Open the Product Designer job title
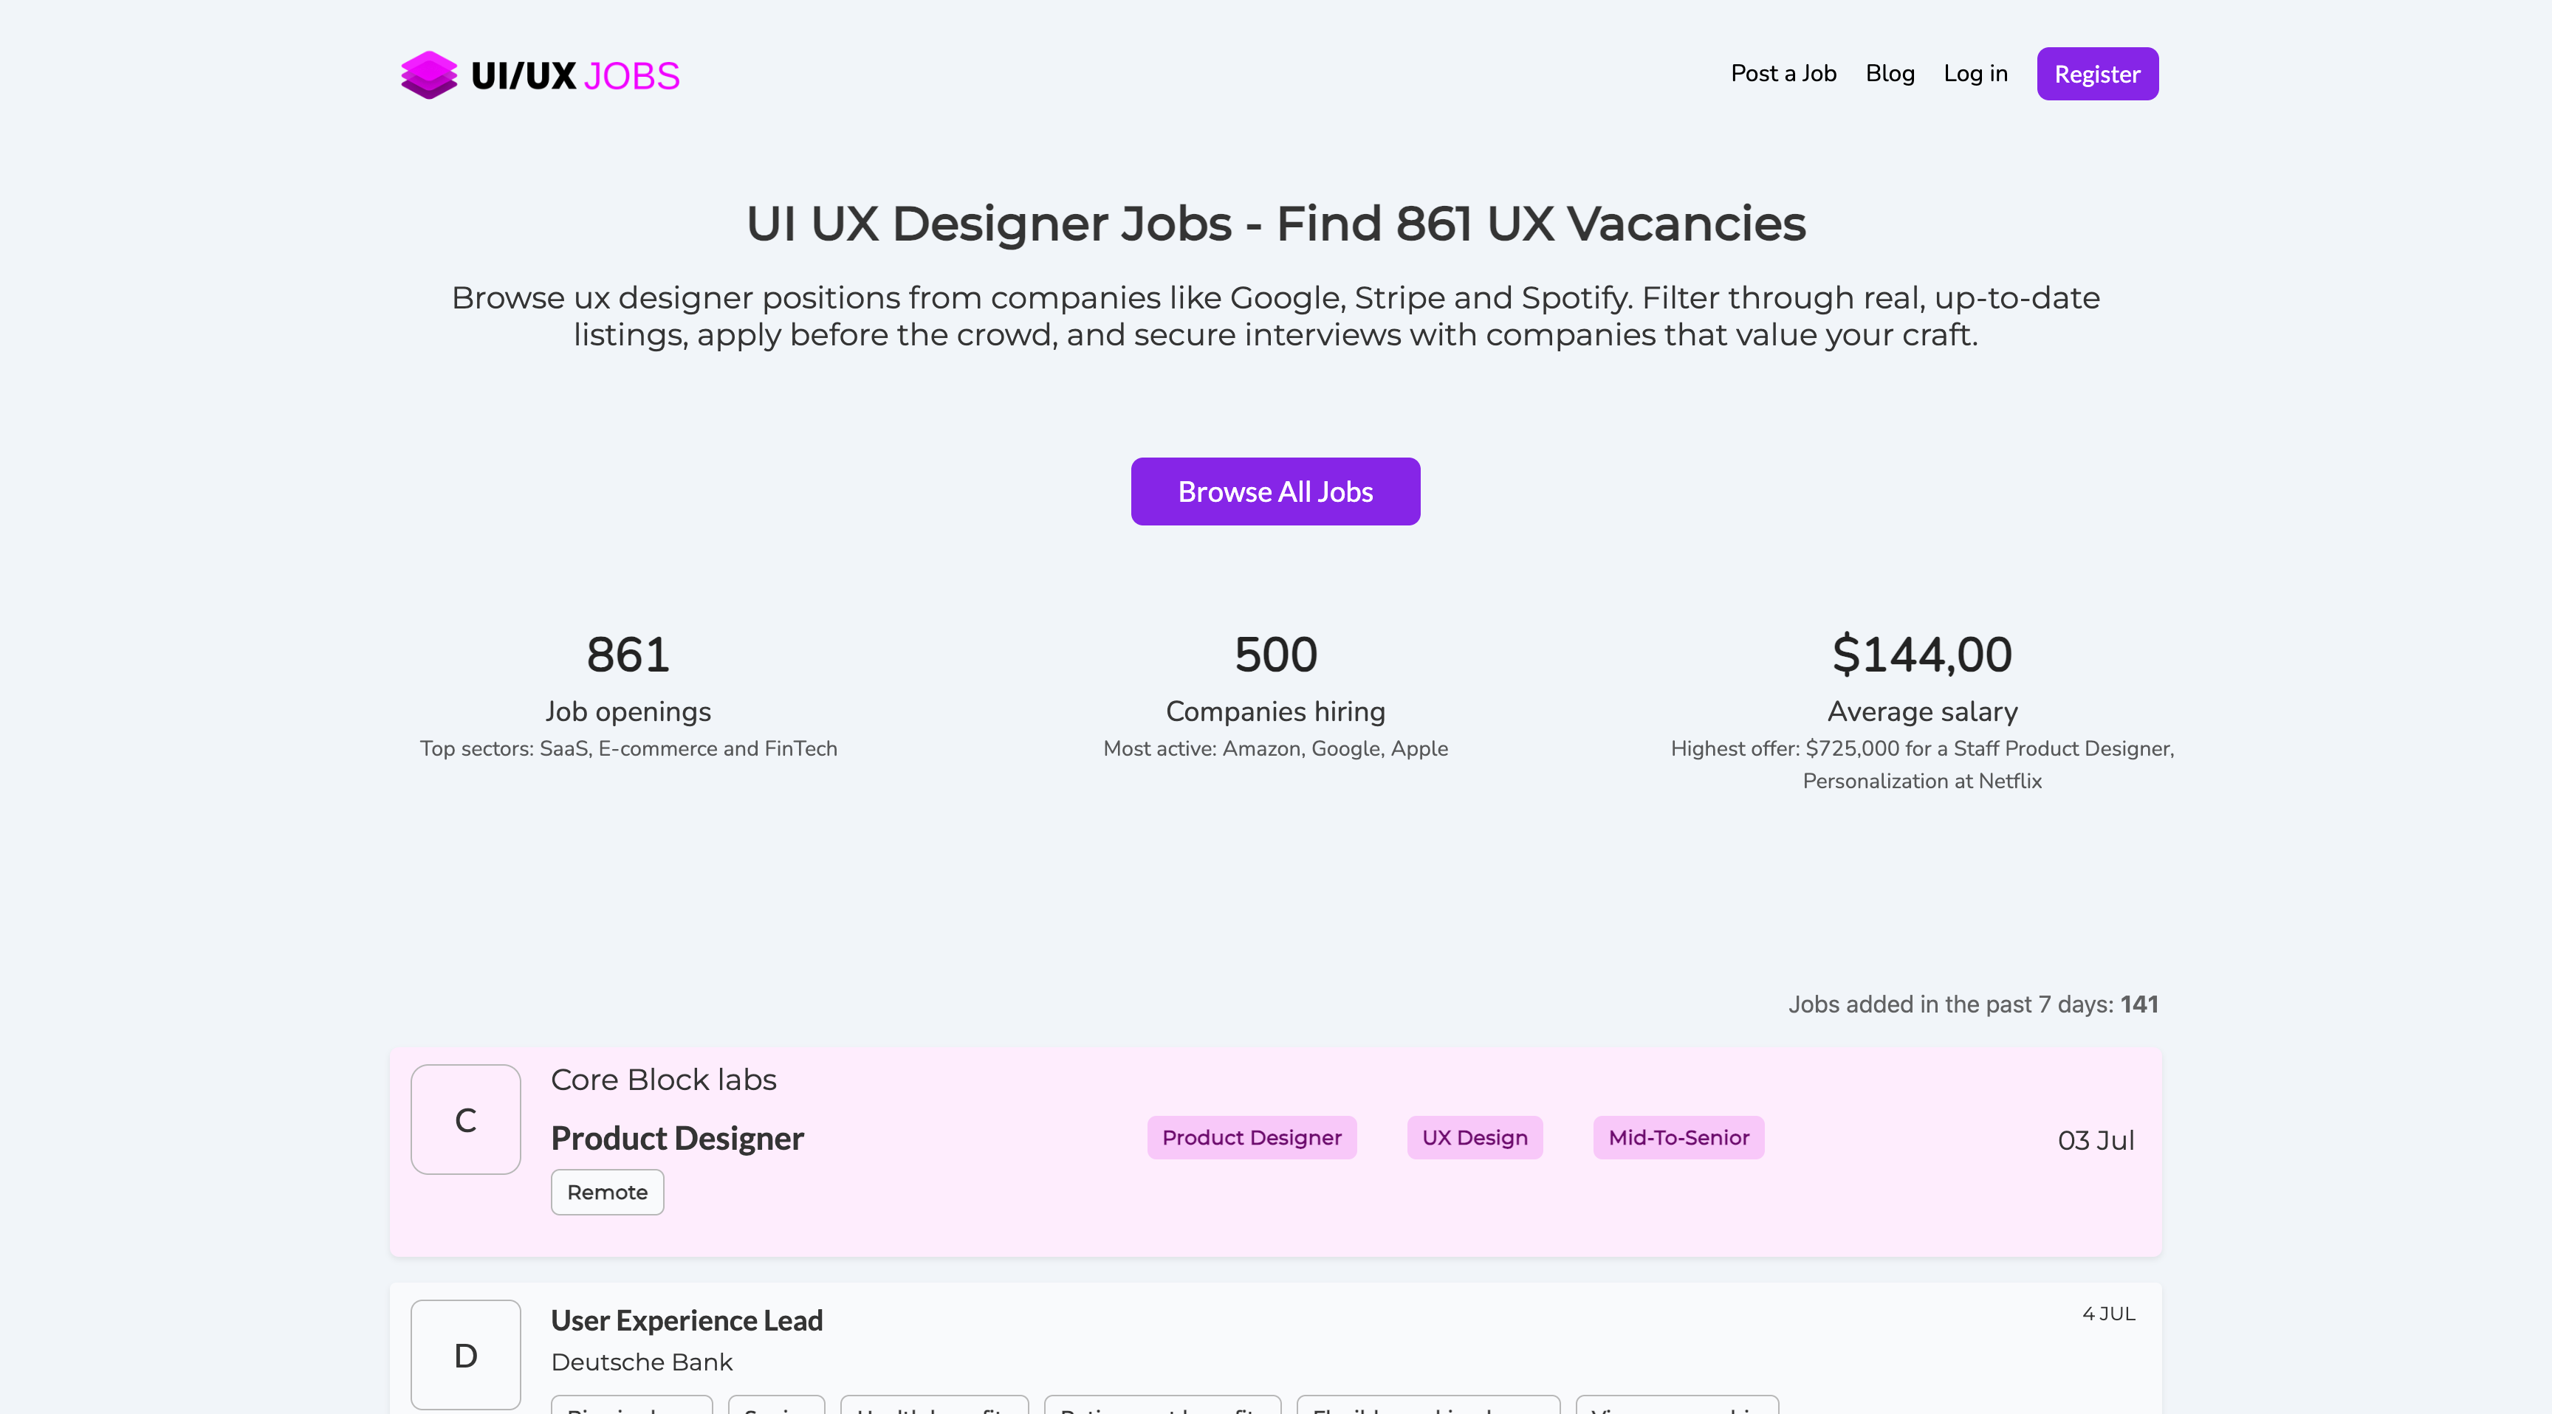This screenshot has width=2552, height=1414. pos(676,1138)
